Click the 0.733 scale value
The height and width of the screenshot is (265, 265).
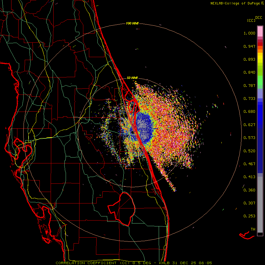click(249, 99)
